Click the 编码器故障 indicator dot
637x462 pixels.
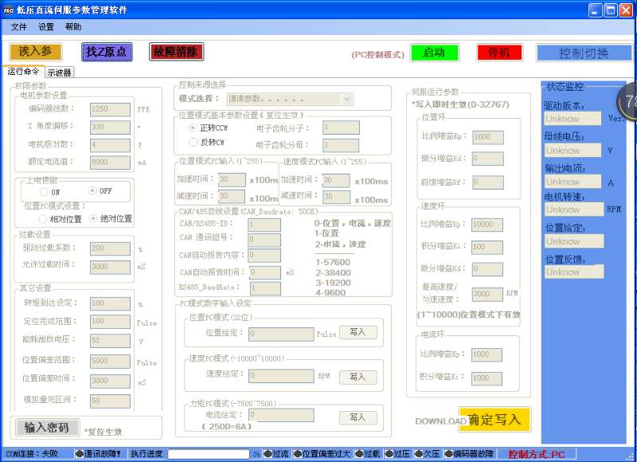pyautogui.click(x=449, y=453)
